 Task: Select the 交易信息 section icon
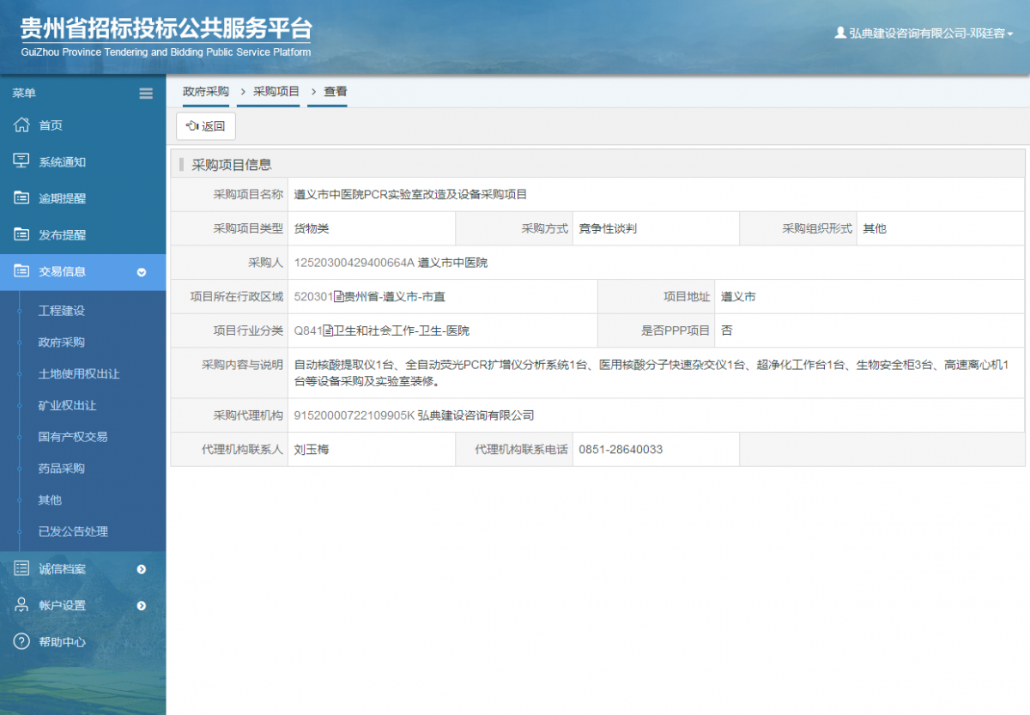coord(21,271)
